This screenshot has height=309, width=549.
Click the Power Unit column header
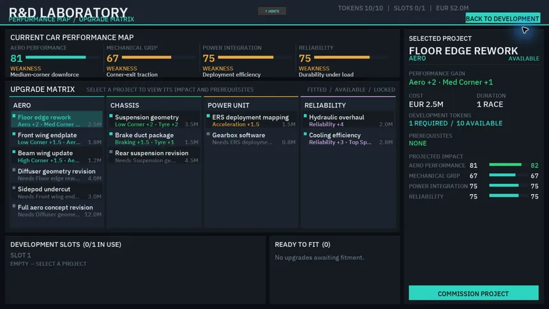[x=229, y=105]
